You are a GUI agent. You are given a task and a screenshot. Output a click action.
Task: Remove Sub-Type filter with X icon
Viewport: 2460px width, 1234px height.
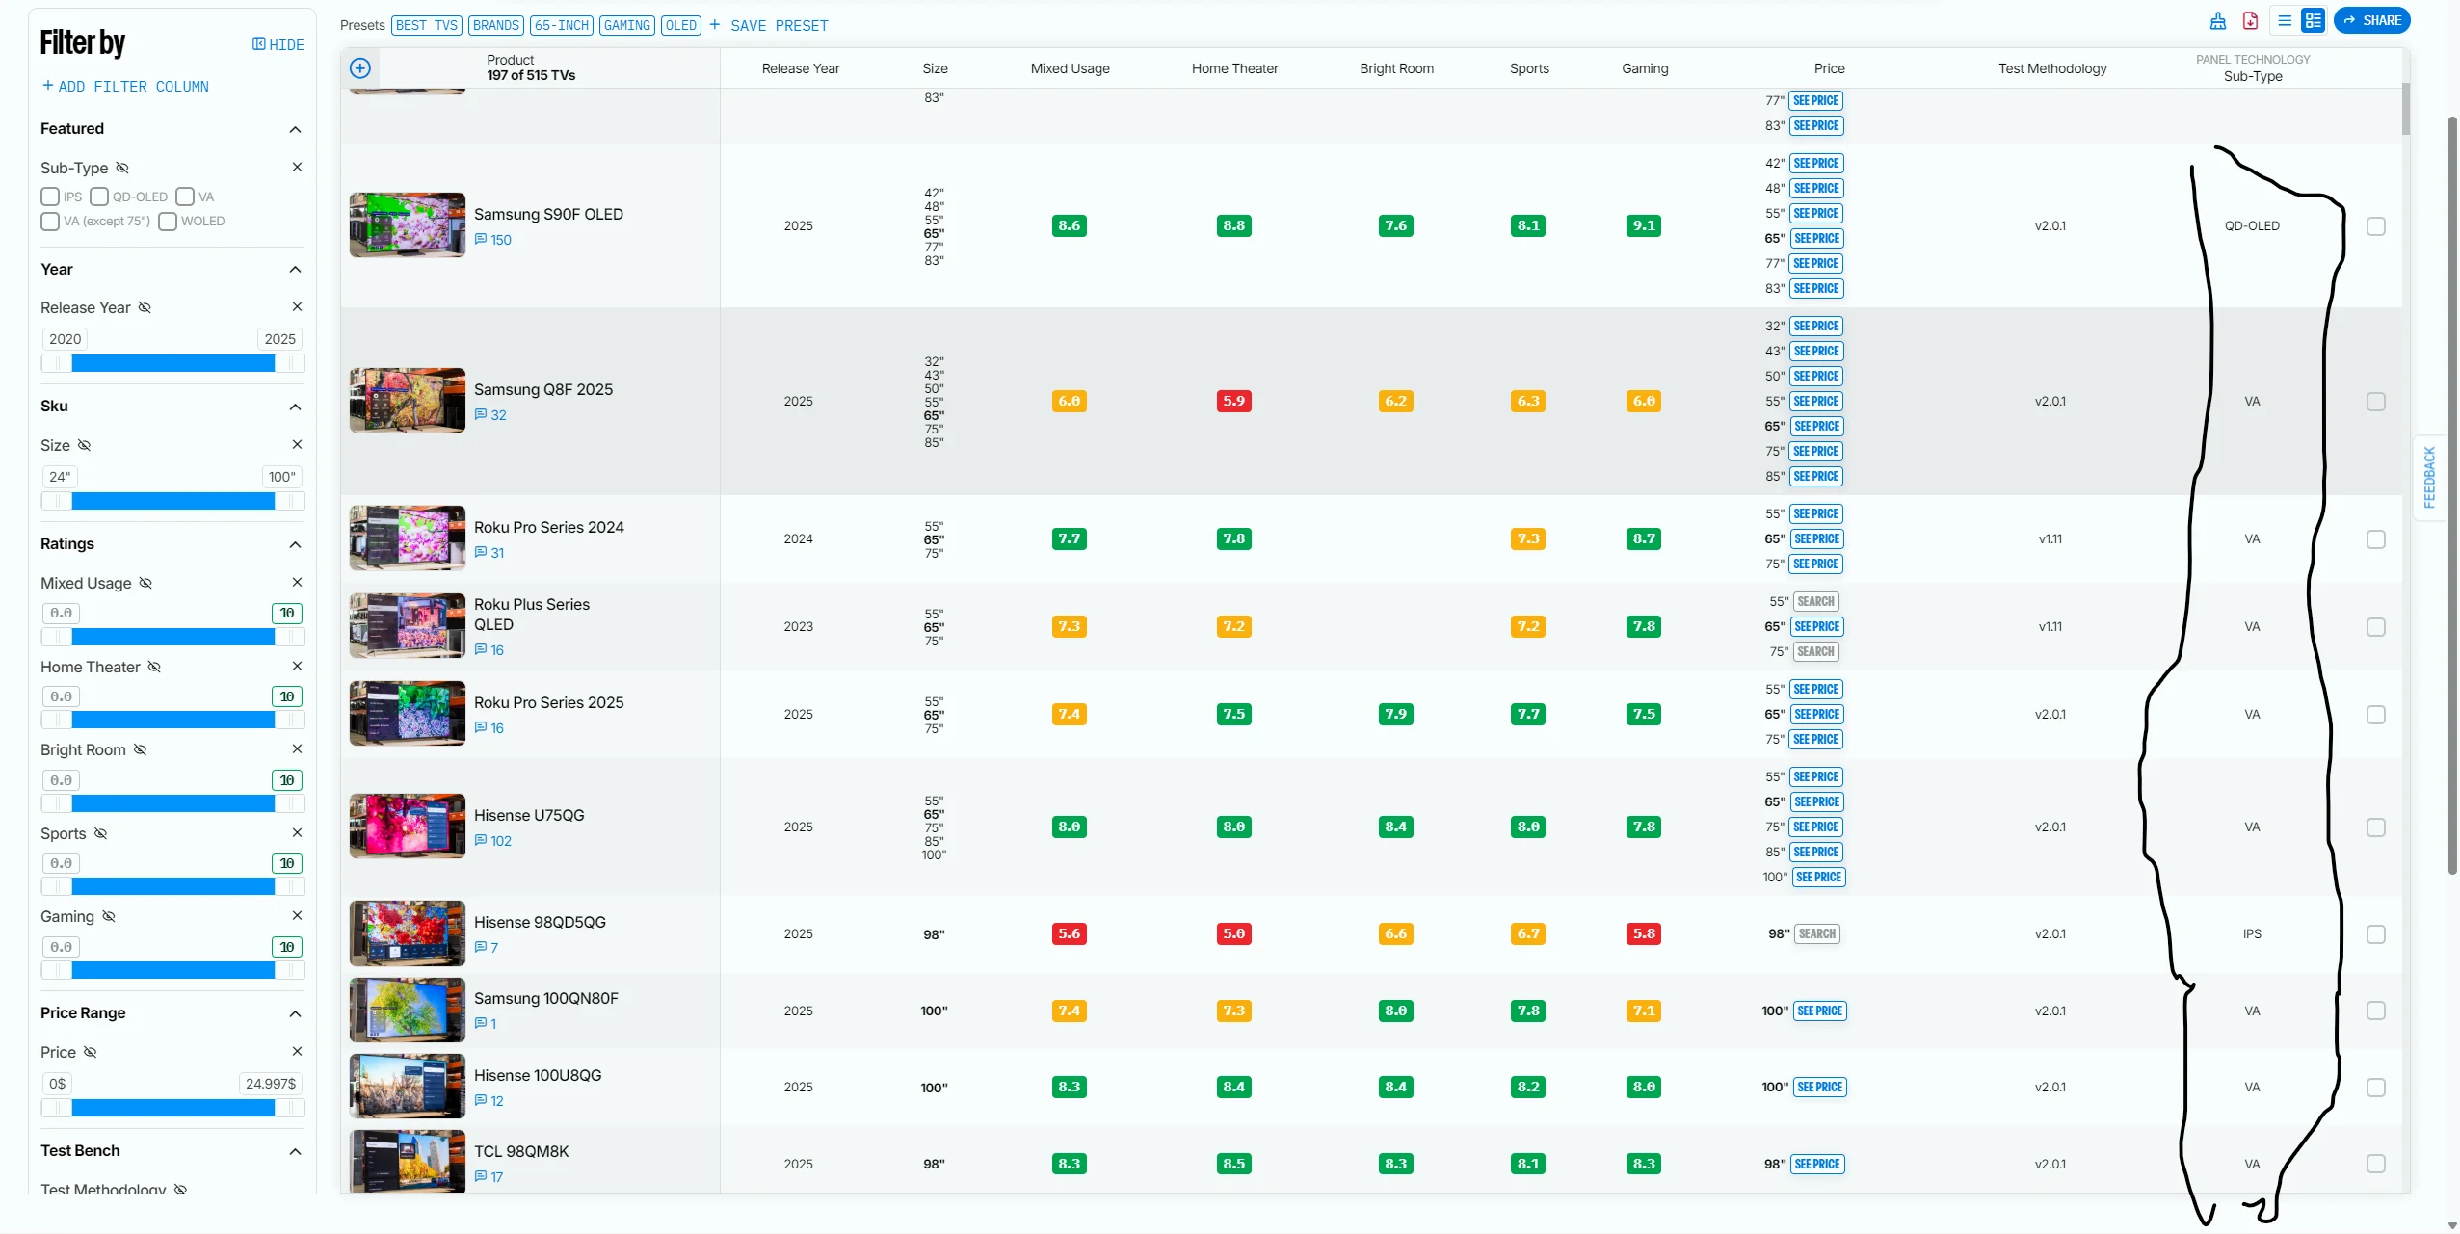point(297,168)
